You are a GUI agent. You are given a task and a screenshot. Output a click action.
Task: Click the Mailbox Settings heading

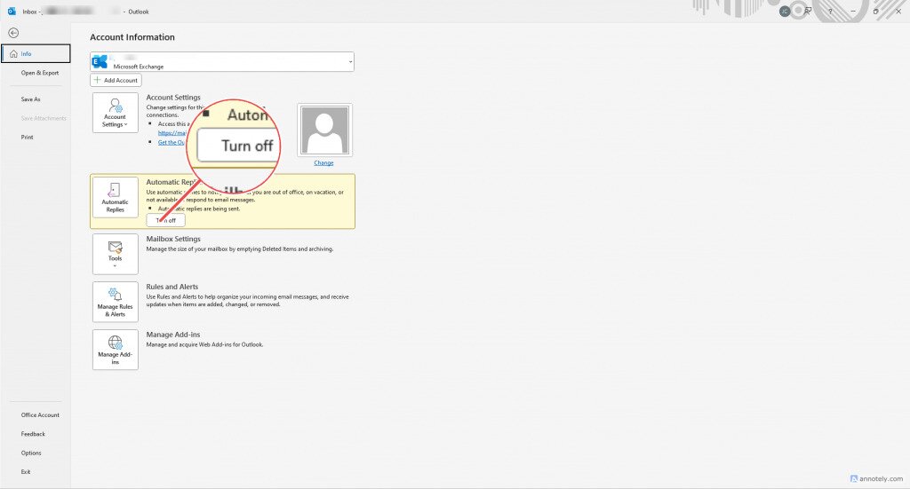point(173,239)
